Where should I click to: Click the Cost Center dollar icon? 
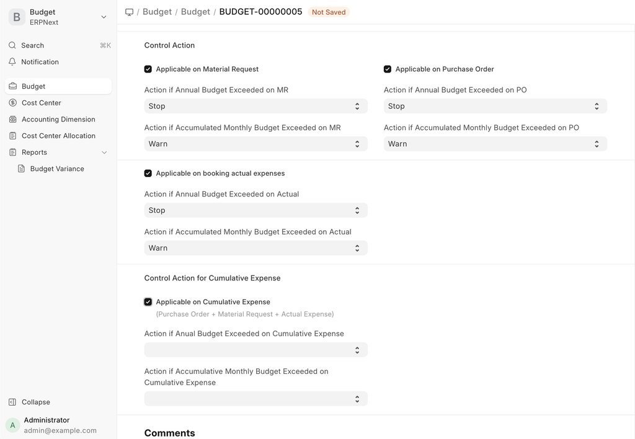[13, 103]
